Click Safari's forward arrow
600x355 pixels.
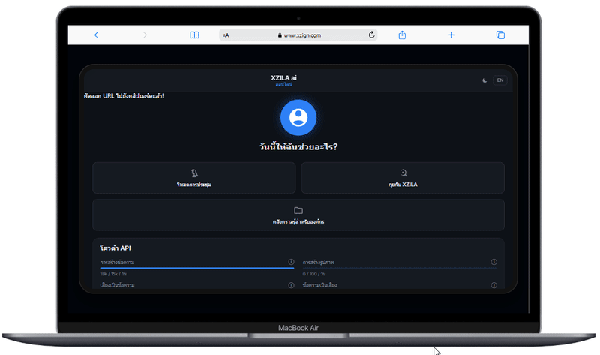[145, 35]
